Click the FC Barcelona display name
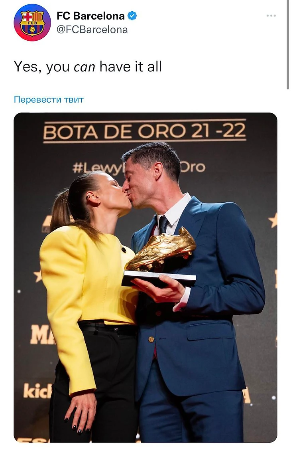 point(90,16)
